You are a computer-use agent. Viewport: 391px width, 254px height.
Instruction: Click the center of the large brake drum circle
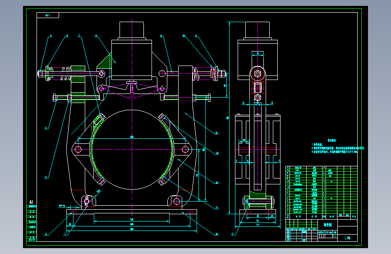click(132, 150)
